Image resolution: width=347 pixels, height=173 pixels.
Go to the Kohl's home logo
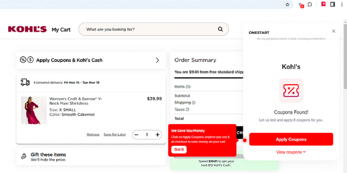pos(27,29)
